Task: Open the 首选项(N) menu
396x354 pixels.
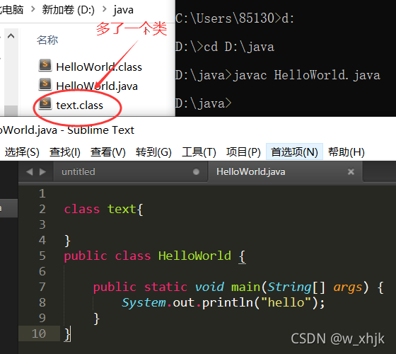Action: [294, 152]
